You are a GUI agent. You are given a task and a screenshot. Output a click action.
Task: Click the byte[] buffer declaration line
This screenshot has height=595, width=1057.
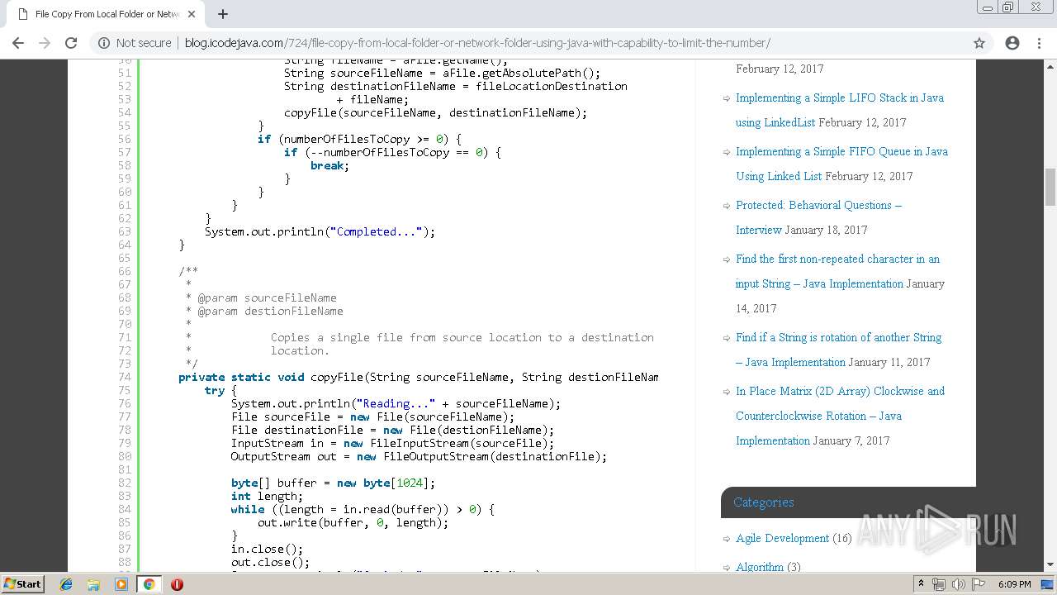(x=333, y=483)
